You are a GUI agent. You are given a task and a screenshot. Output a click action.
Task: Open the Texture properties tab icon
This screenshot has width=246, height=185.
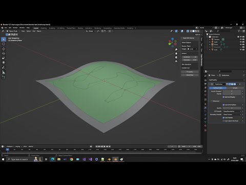(x=206, y=131)
